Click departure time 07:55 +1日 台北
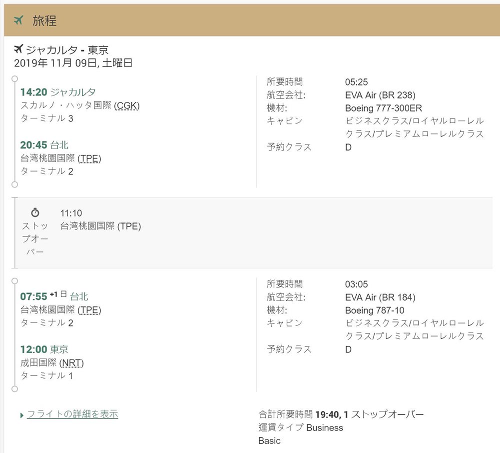This screenshot has height=453, width=500. click(54, 296)
